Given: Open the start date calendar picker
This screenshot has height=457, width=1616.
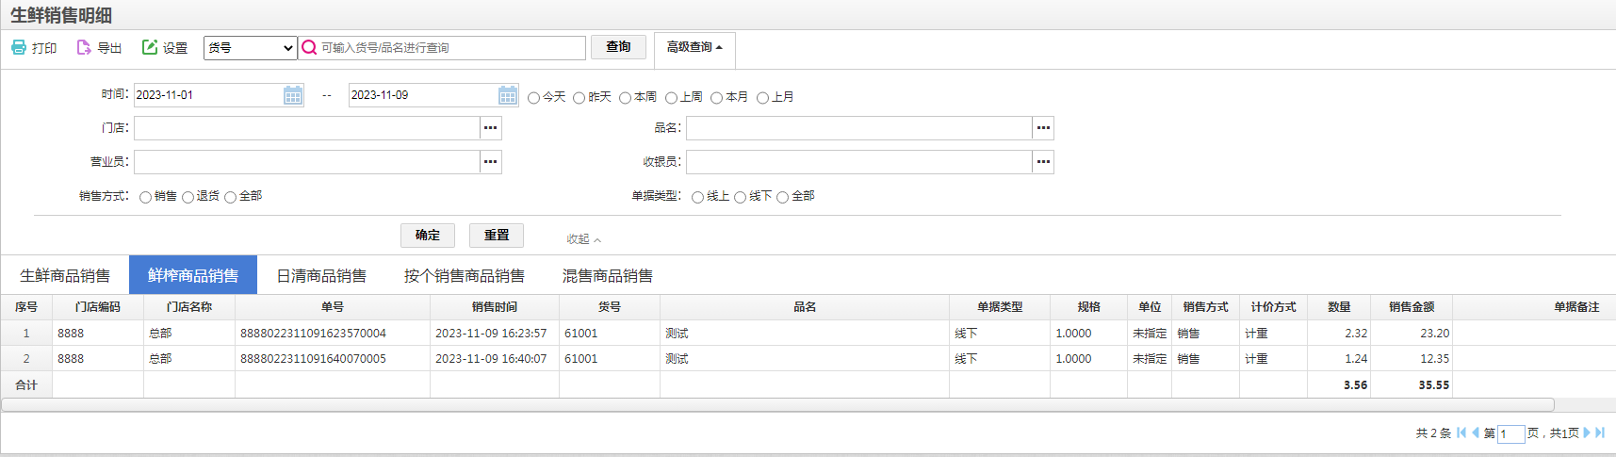Looking at the screenshot, I should click(293, 95).
